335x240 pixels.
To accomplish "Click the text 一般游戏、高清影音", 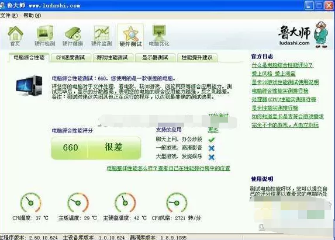I will click(x=179, y=148).
